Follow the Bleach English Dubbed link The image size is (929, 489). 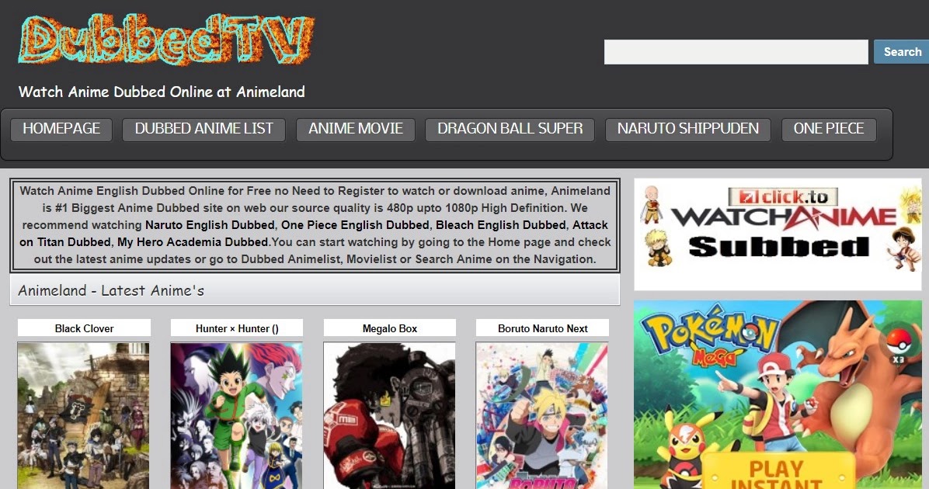(x=501, y=225)
